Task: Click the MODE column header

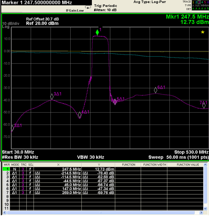Action: tap(15, 165)
